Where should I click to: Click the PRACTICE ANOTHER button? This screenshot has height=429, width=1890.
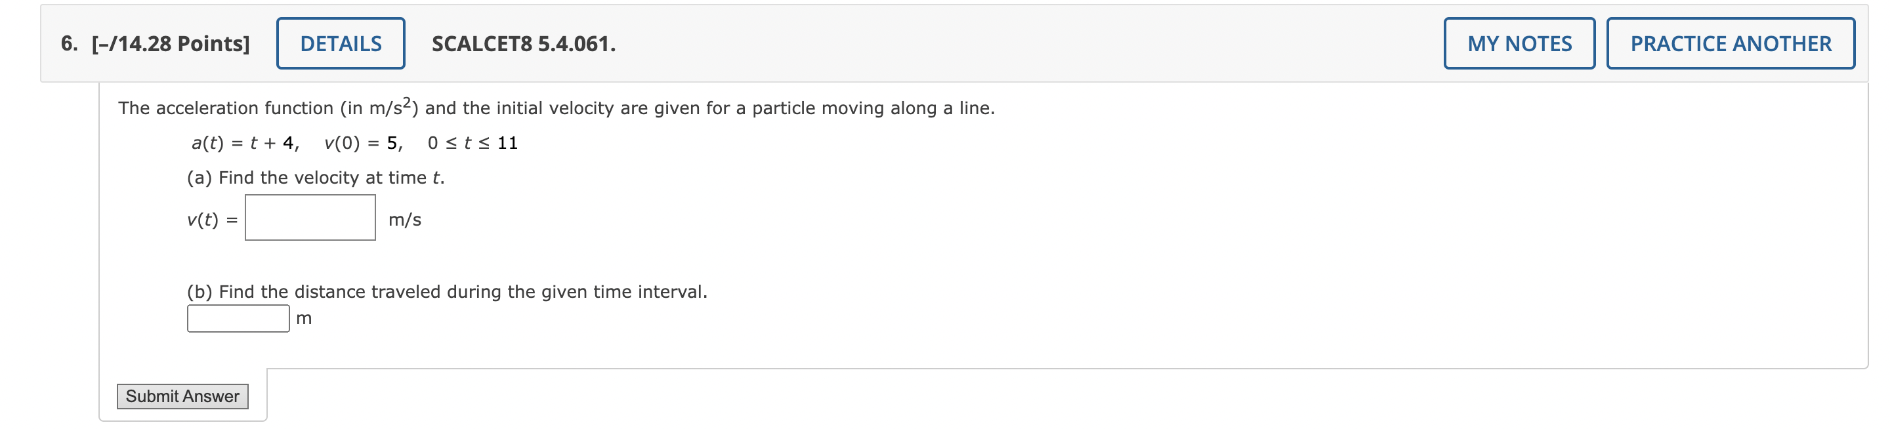(x=1731, y=43)
